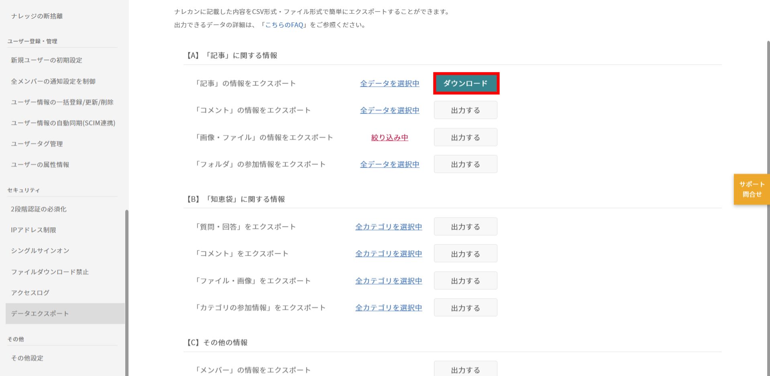Open その他設定 in sidebar

coord(27,358)
